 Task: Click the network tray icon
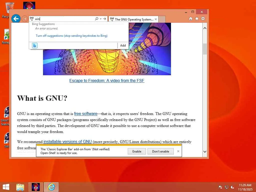(226, 187)
